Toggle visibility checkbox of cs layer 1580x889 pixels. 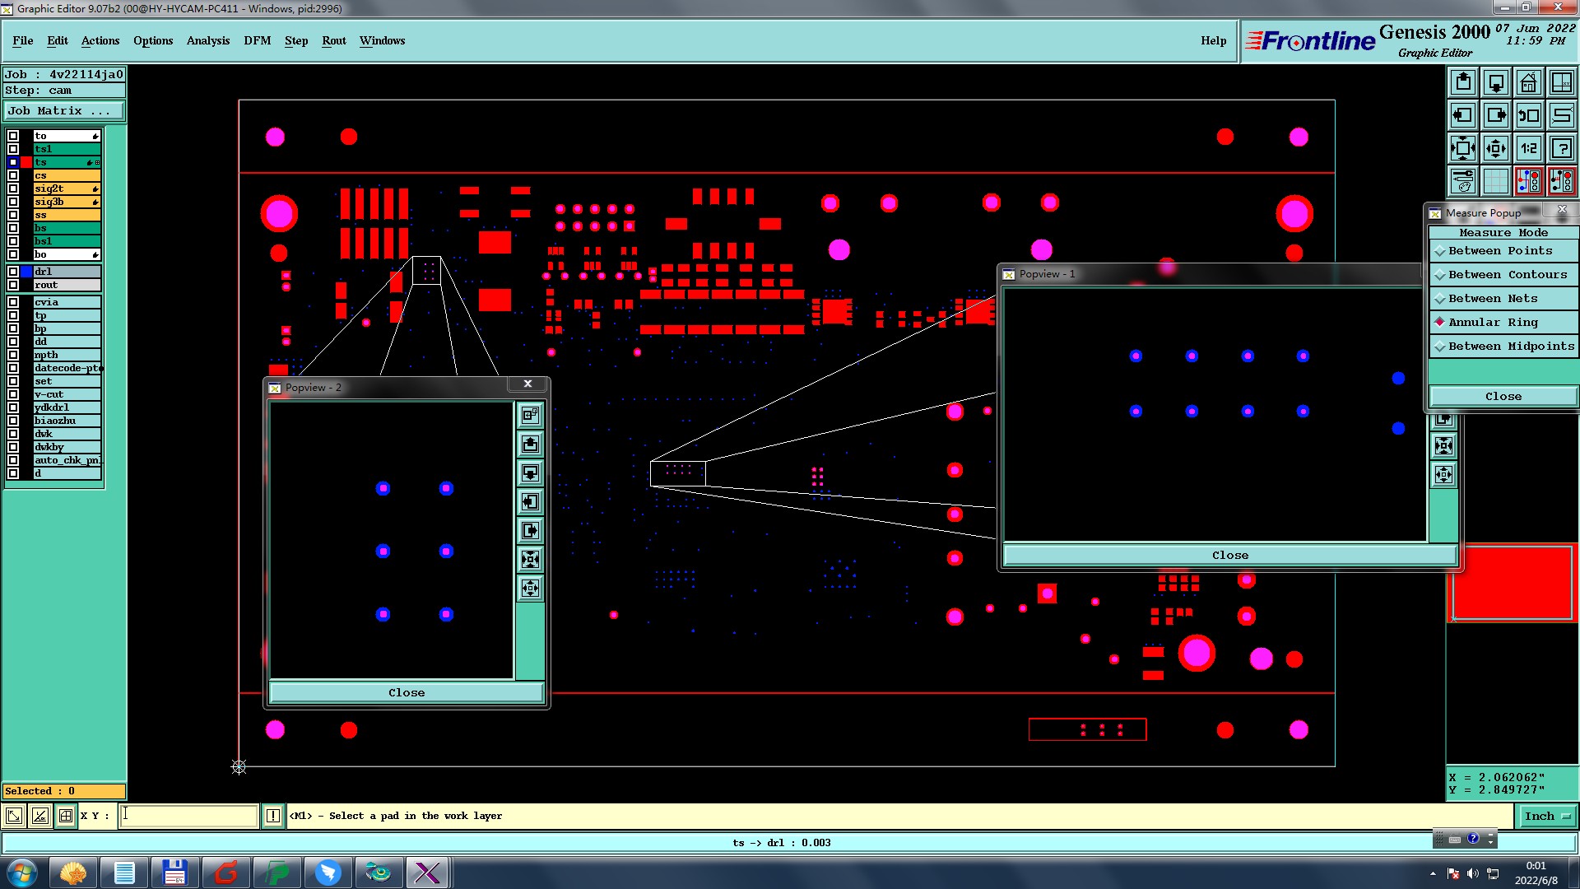point(13,175)
